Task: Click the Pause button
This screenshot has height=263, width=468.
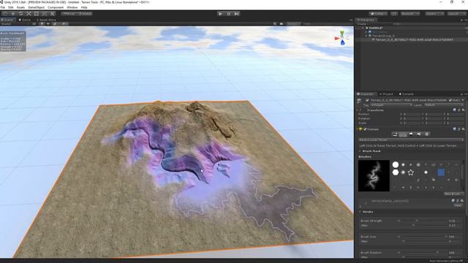Action: (x=229, y=14)
